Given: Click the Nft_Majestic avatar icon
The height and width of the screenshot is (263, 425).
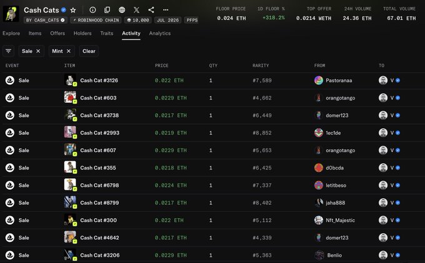Looking at the screenshot, I should coord(319,220).
